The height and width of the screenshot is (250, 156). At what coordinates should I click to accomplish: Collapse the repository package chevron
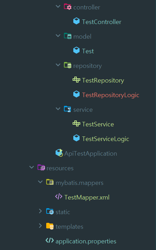click(58, 65)
